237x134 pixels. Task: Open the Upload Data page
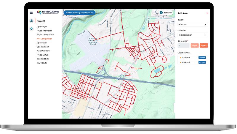(41, 43)
